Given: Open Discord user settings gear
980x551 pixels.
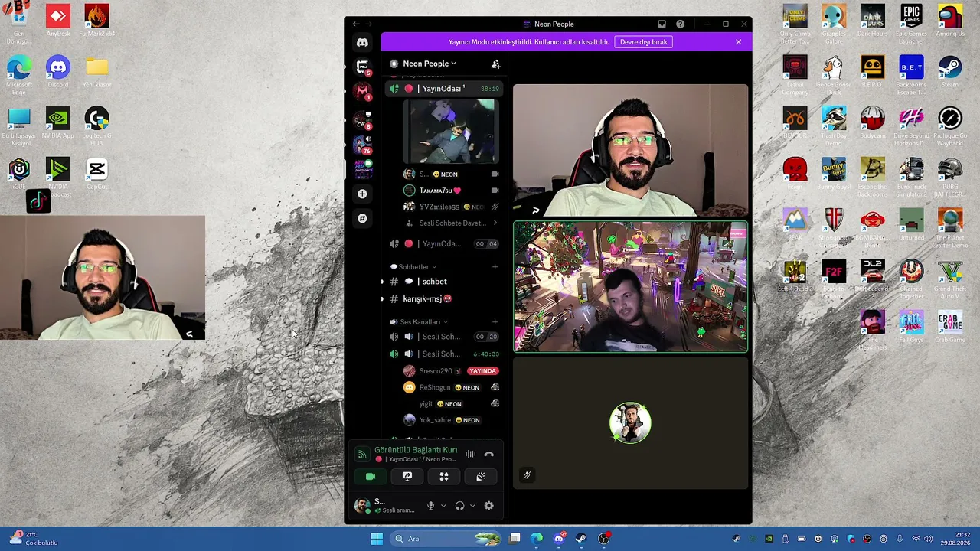Looking at the screenshot, I should click(x=488, y=505).
